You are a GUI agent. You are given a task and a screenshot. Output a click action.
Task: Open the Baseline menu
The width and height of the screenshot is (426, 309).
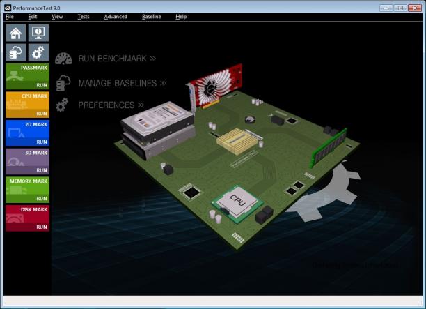[151, 17]
